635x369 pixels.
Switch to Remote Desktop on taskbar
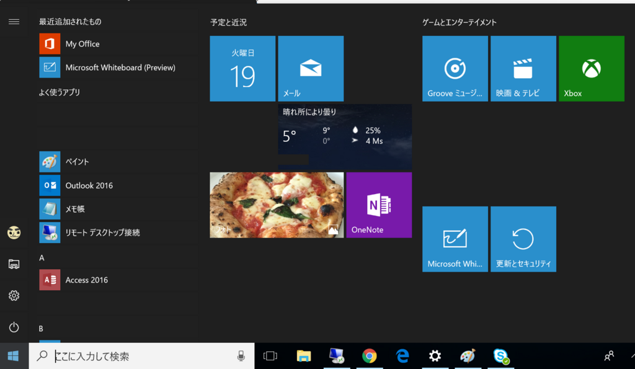coord(337,356)
